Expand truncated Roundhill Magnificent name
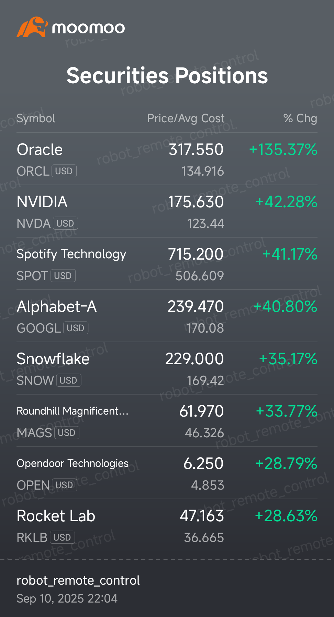Viewport: 334px width, 617px height. (x=73, y=411)
